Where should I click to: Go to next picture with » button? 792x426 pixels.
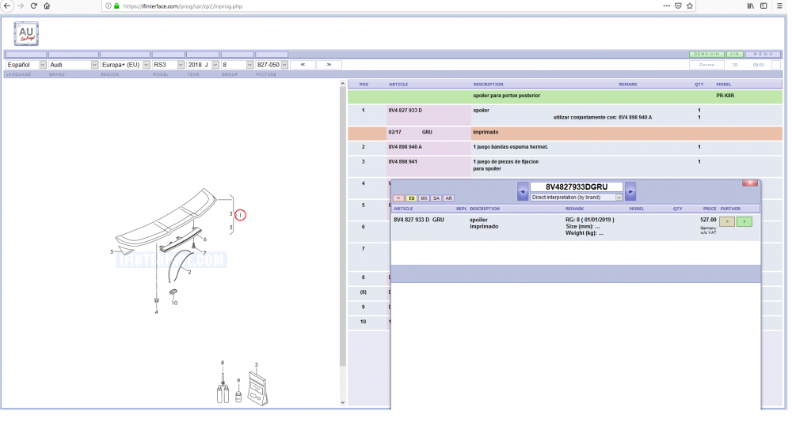click(x=329, y=65)
